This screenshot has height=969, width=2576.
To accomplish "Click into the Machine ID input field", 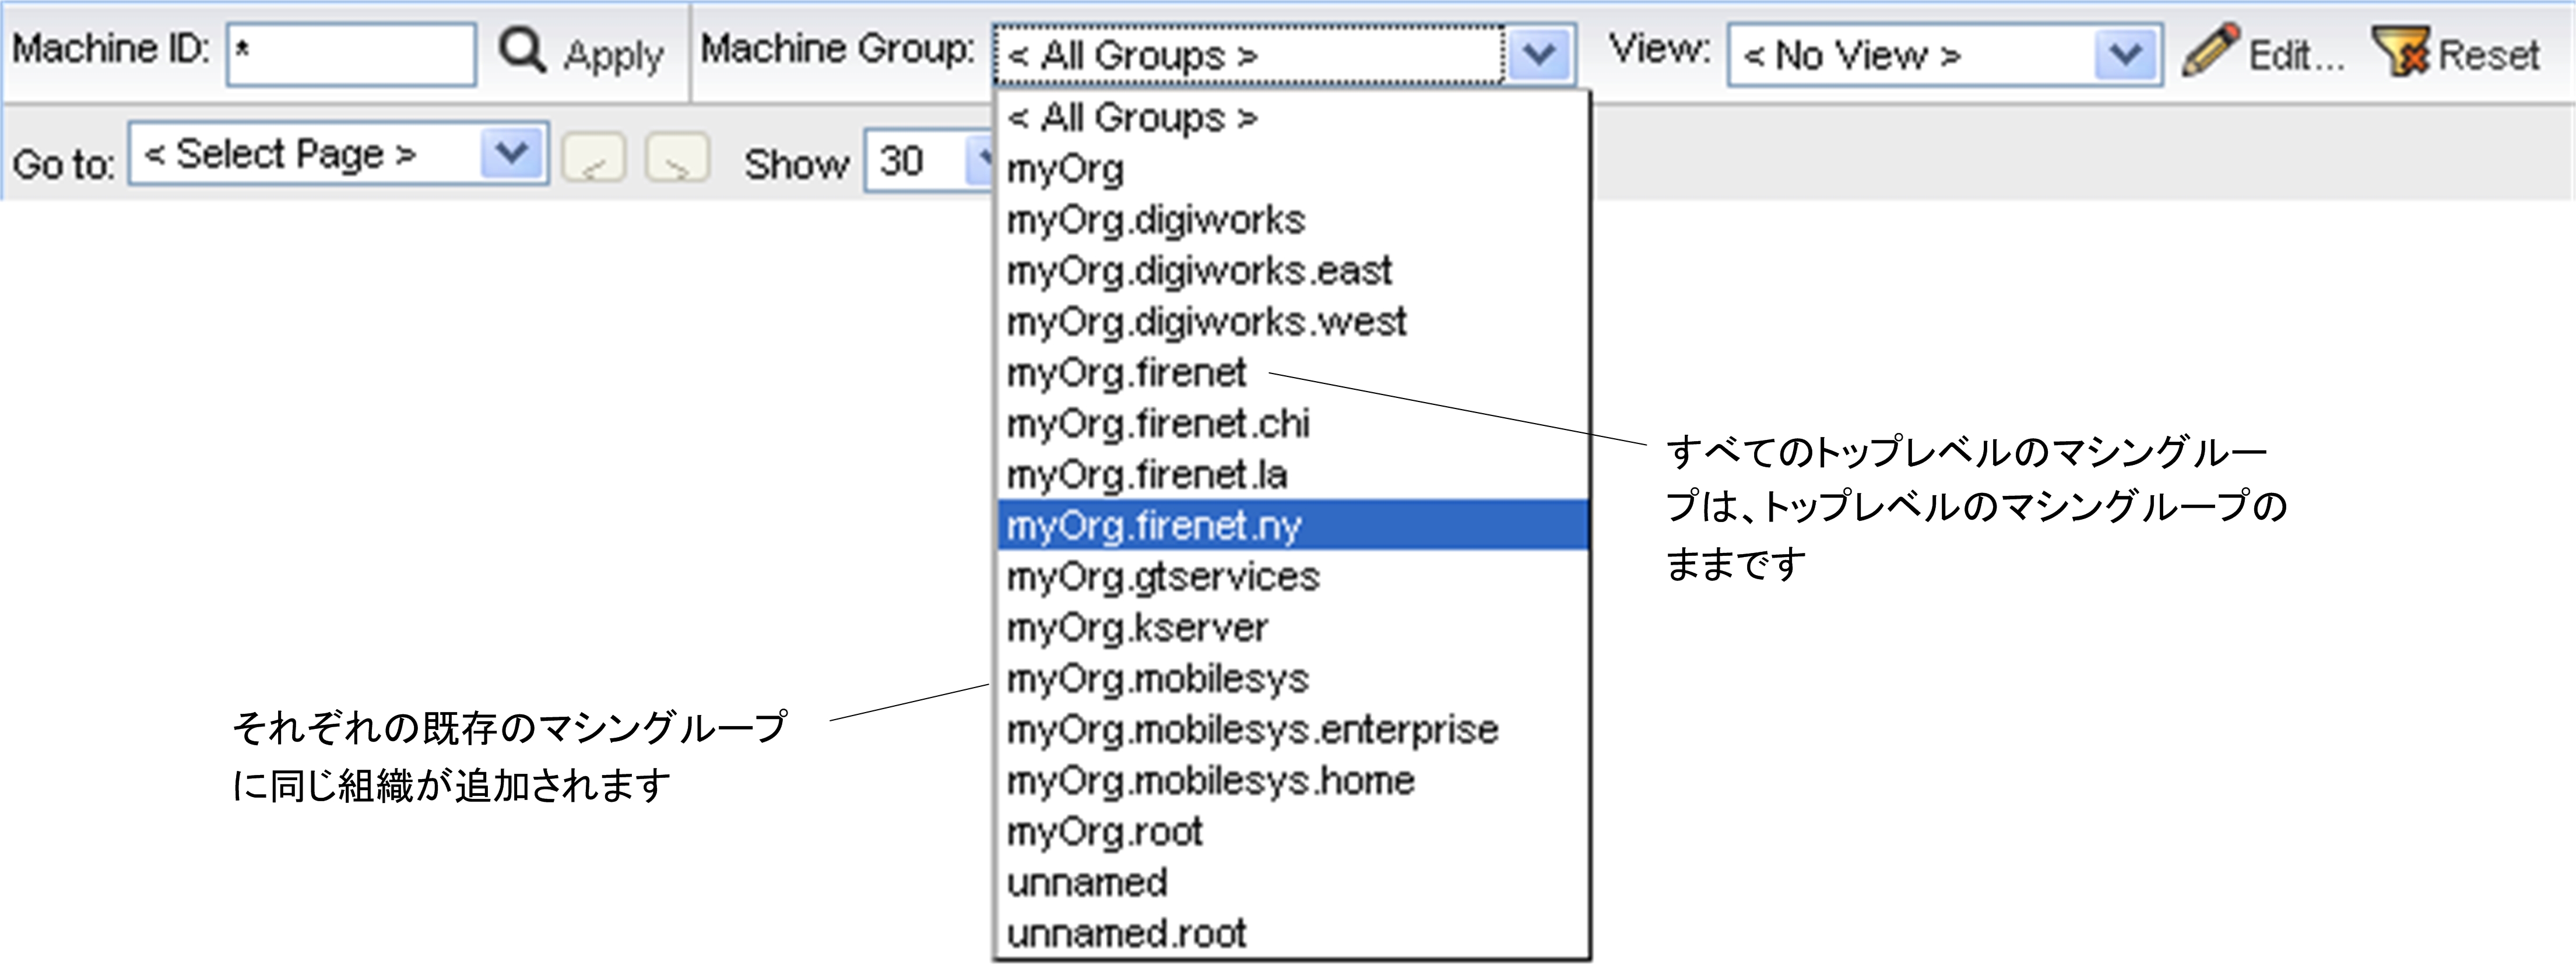I will tap(351, 55).
